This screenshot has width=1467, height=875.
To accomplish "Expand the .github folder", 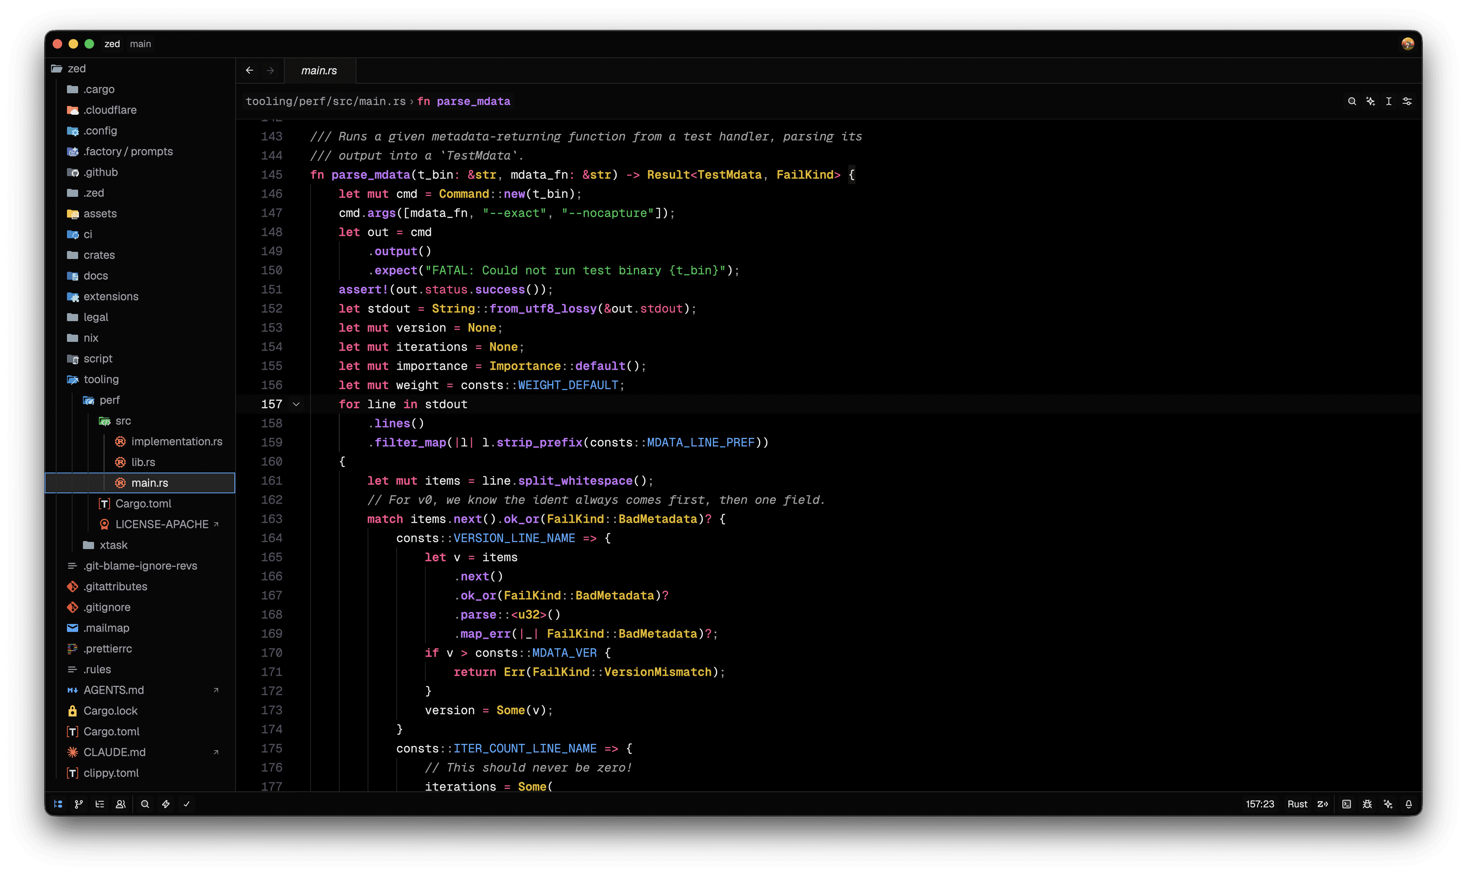I will pos(140,172).
